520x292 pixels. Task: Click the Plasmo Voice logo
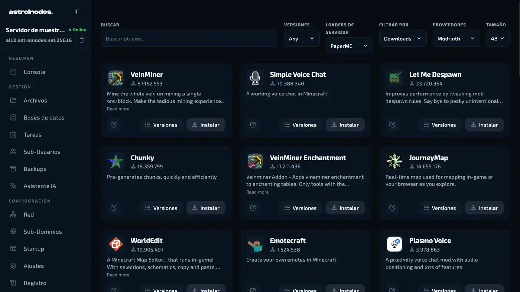pos(394,245)
